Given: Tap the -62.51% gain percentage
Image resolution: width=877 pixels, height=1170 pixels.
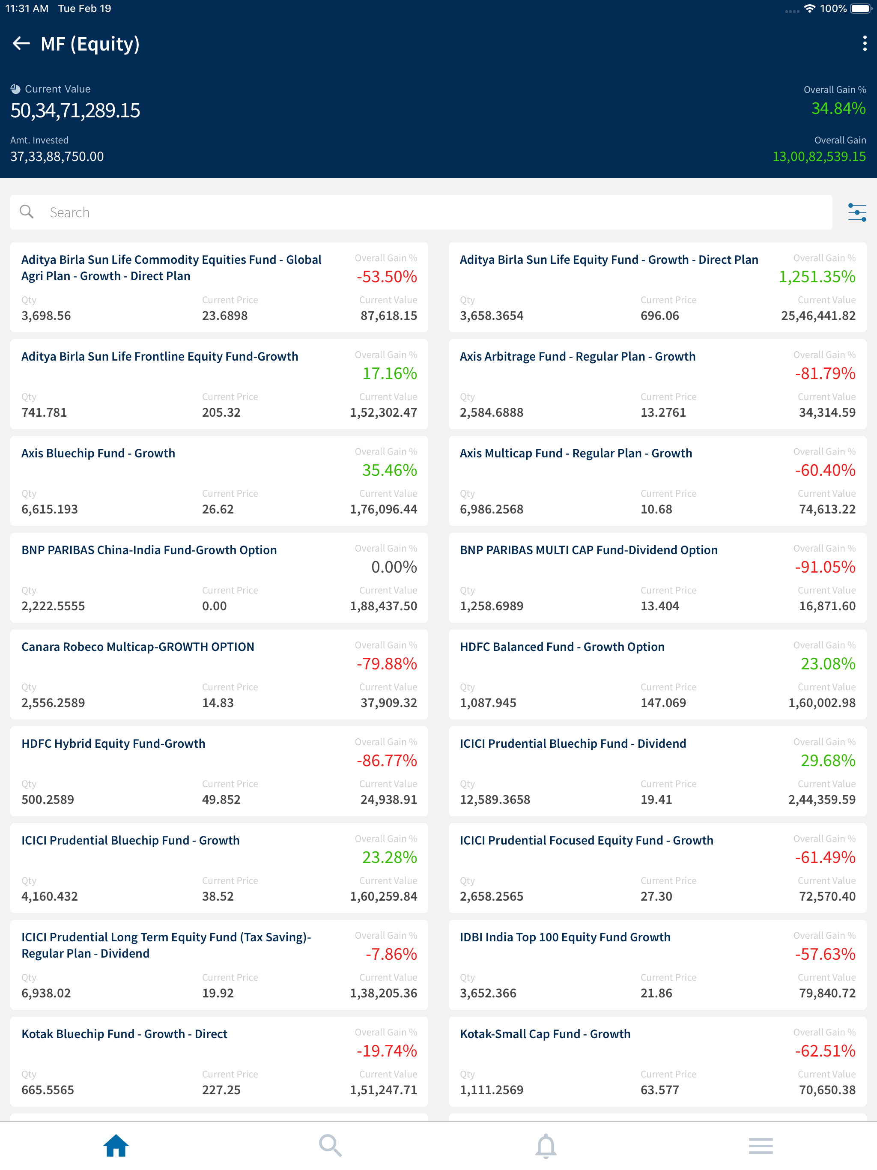Looking at the screenshot, I should pos(825,1051).
